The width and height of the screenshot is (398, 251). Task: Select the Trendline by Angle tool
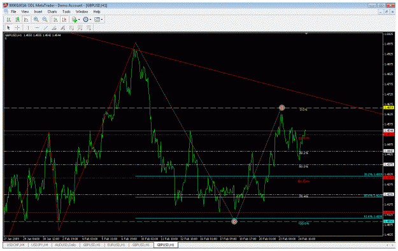(x=54, y=27)
